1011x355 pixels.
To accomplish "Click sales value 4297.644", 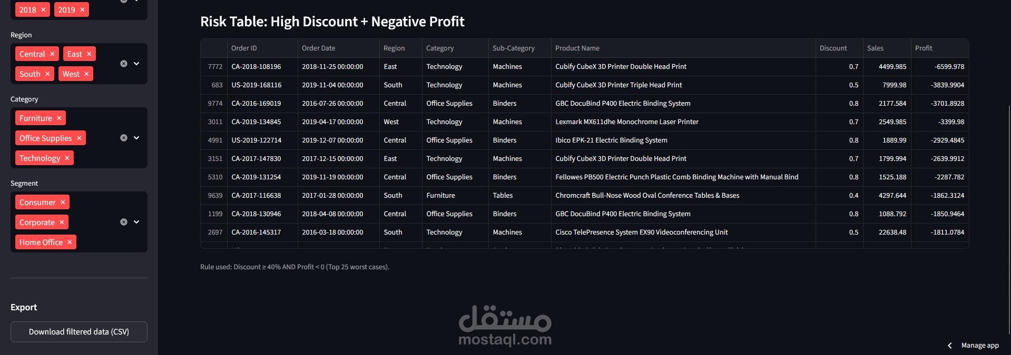I will (887, 196).
